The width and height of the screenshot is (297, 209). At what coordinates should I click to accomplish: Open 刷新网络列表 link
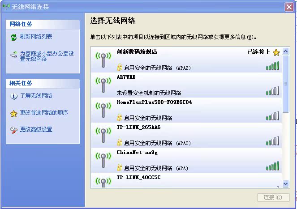pyautogui.click(x=36, y=37)
